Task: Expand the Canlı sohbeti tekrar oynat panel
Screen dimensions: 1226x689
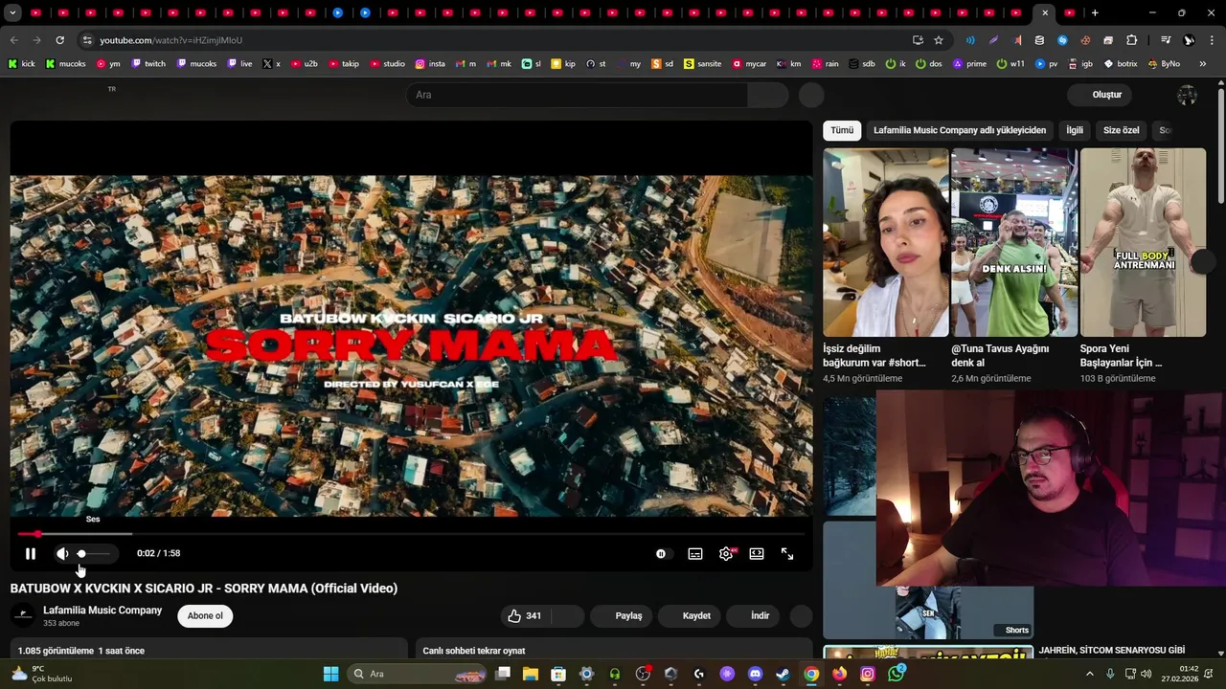Action: tap(613, 651)
